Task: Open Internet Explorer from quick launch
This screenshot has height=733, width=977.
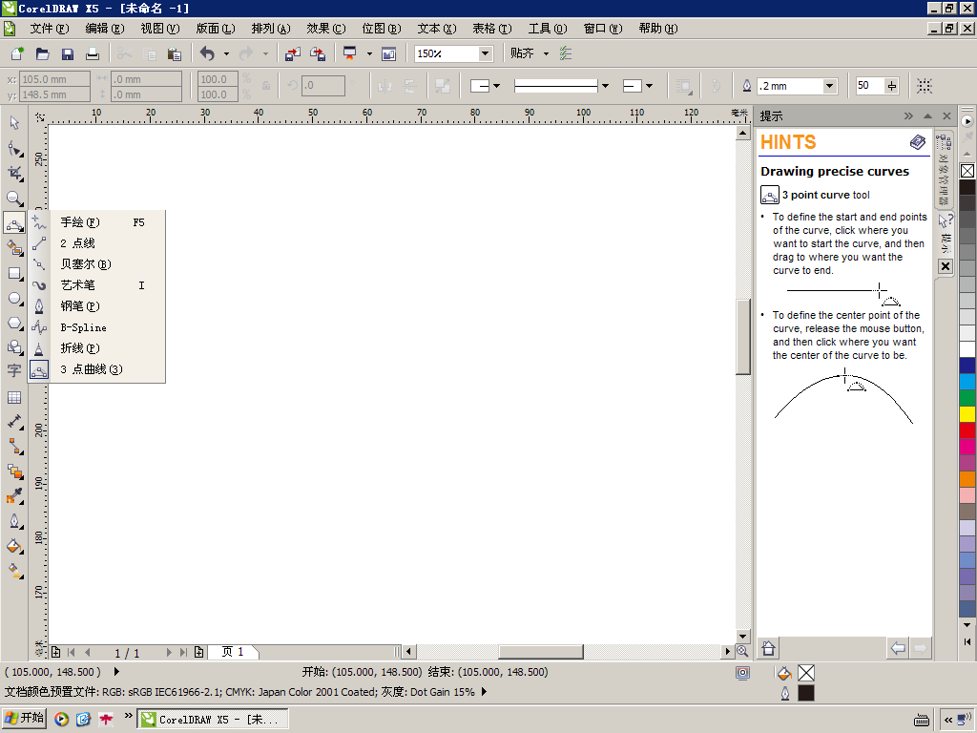Action: point(84,720)
